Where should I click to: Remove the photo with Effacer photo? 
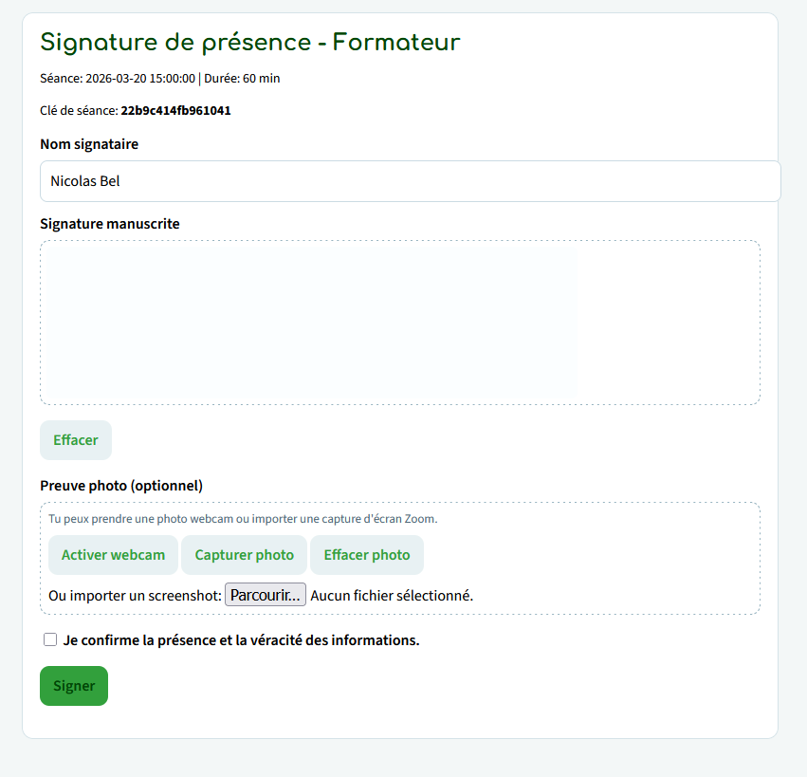pyautogui.click(x=366, y=555)
